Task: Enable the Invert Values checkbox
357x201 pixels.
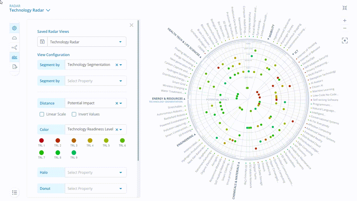Action: coord(74,114)
